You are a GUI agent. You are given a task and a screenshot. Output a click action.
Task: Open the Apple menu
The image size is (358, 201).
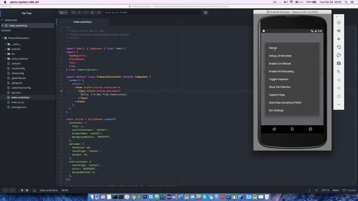coord(5,2)
